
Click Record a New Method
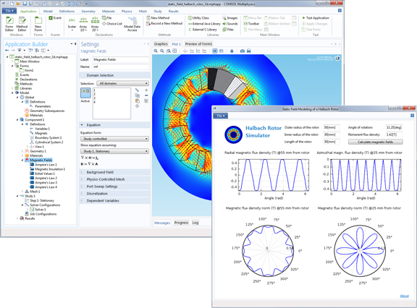pos(164,23)
